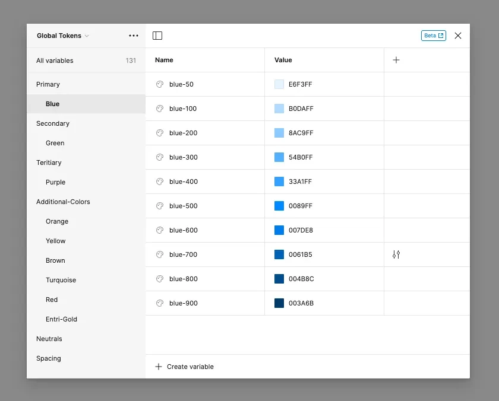The height and width of the screenshot is (401, 499).
Task: Click the palette icon beside blue-300
Action: 160,157
